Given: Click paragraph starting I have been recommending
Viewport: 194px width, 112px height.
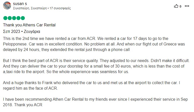Looking at the screenshot, I should [95, 102].
